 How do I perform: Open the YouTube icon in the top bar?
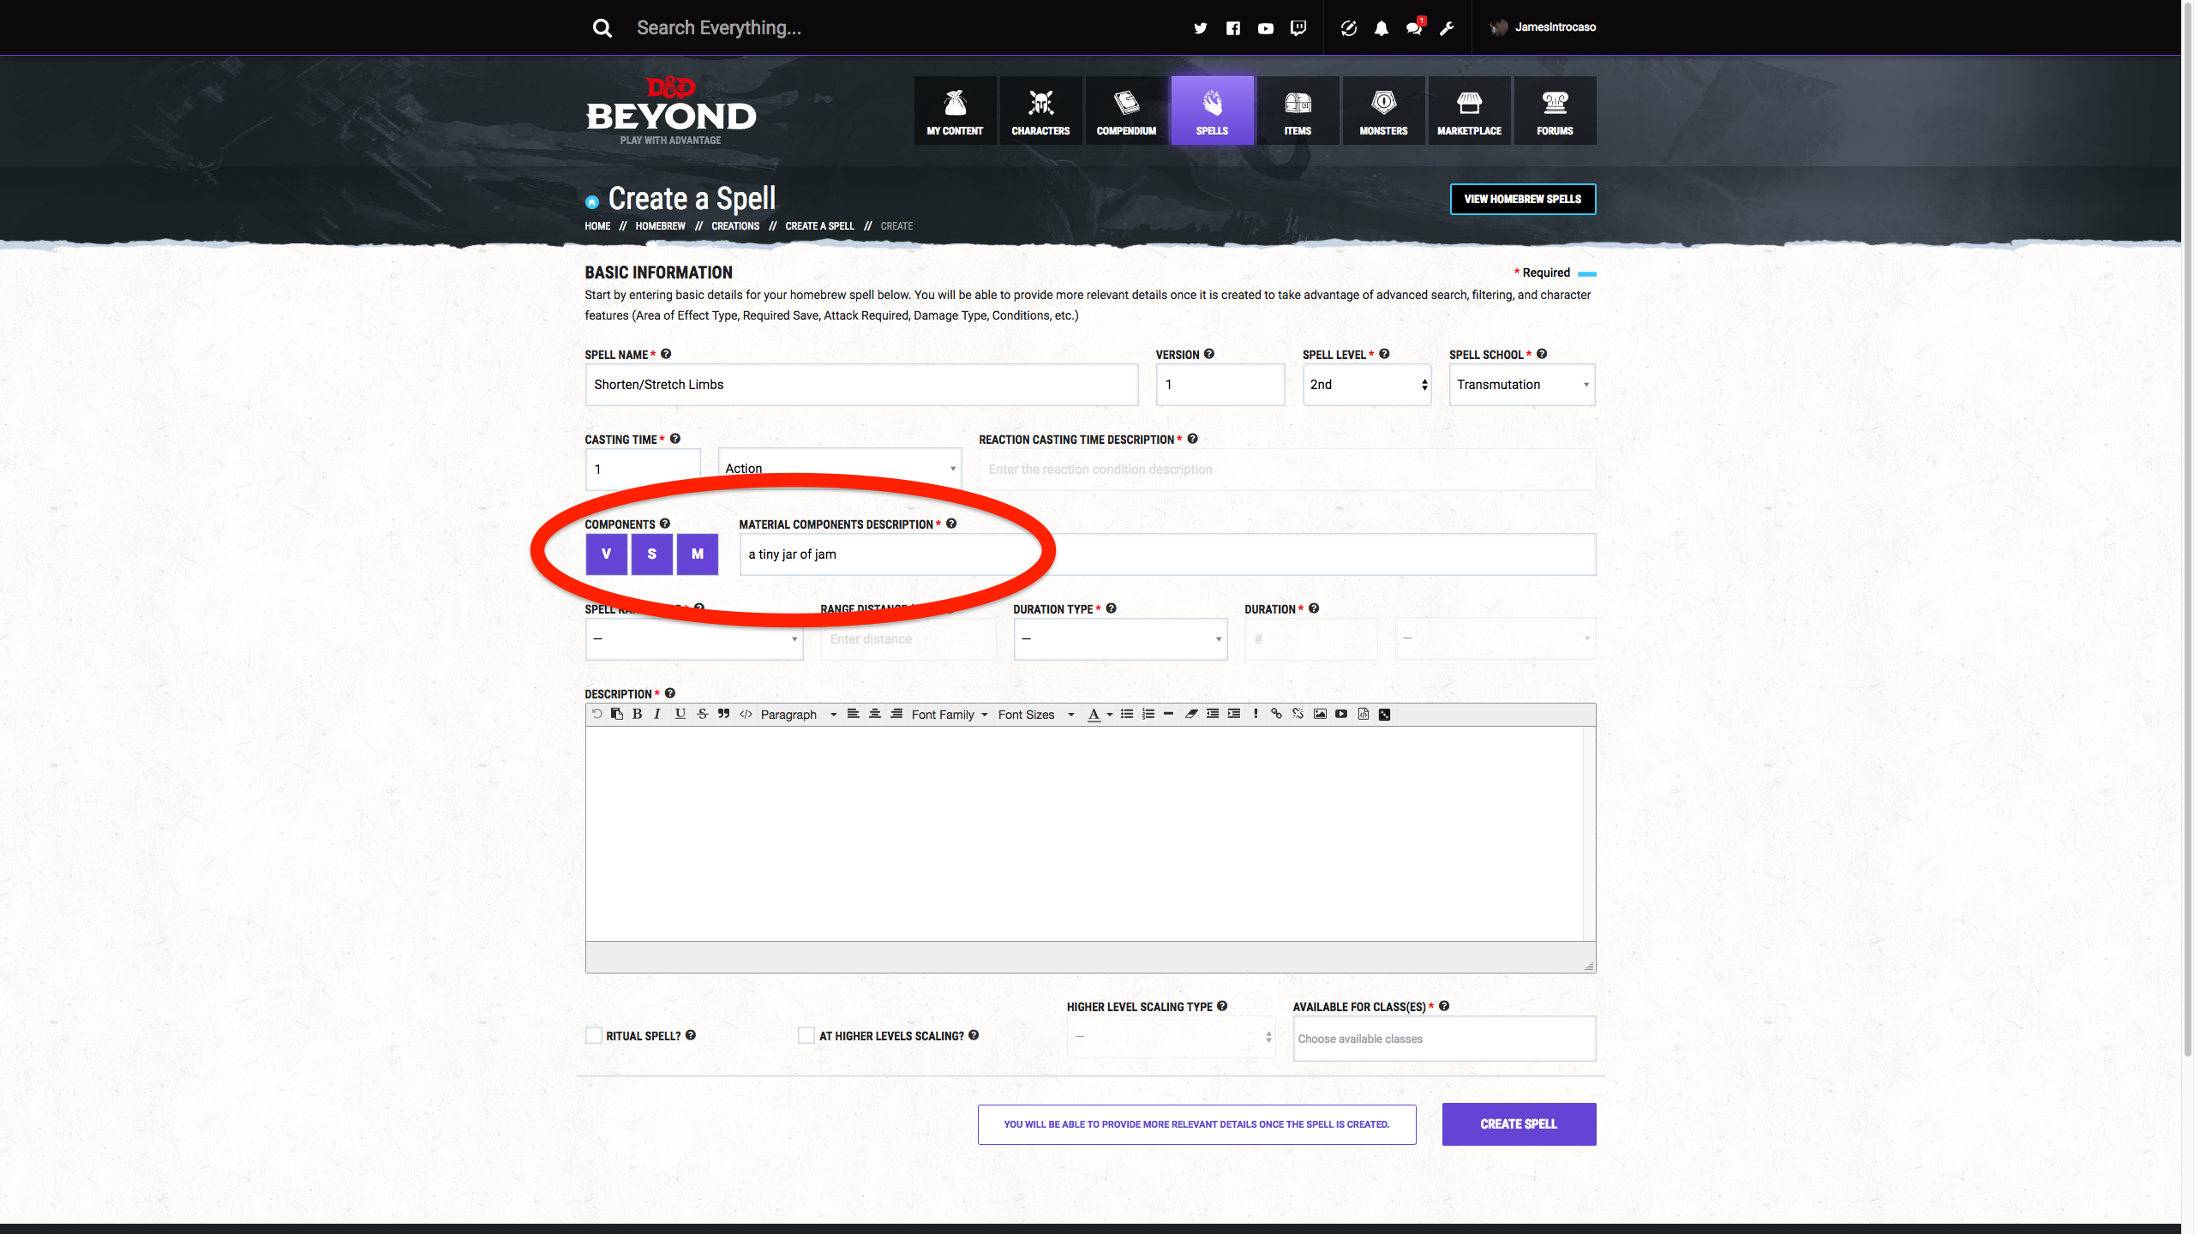[1265, 27]
